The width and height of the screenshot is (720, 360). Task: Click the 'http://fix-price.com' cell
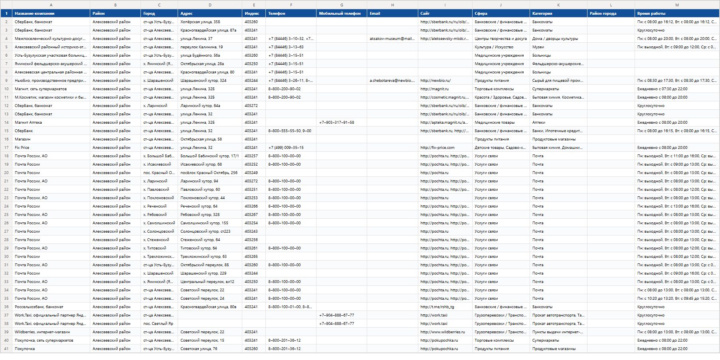click(445, 148)
